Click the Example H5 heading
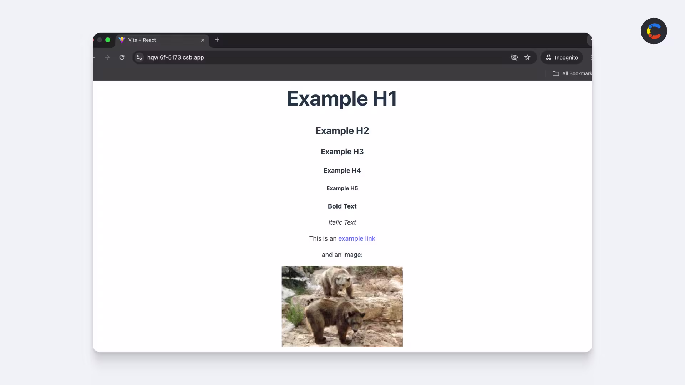Image resolution: width=685 pixels, height=385 pixels. [x=342, y=188]
